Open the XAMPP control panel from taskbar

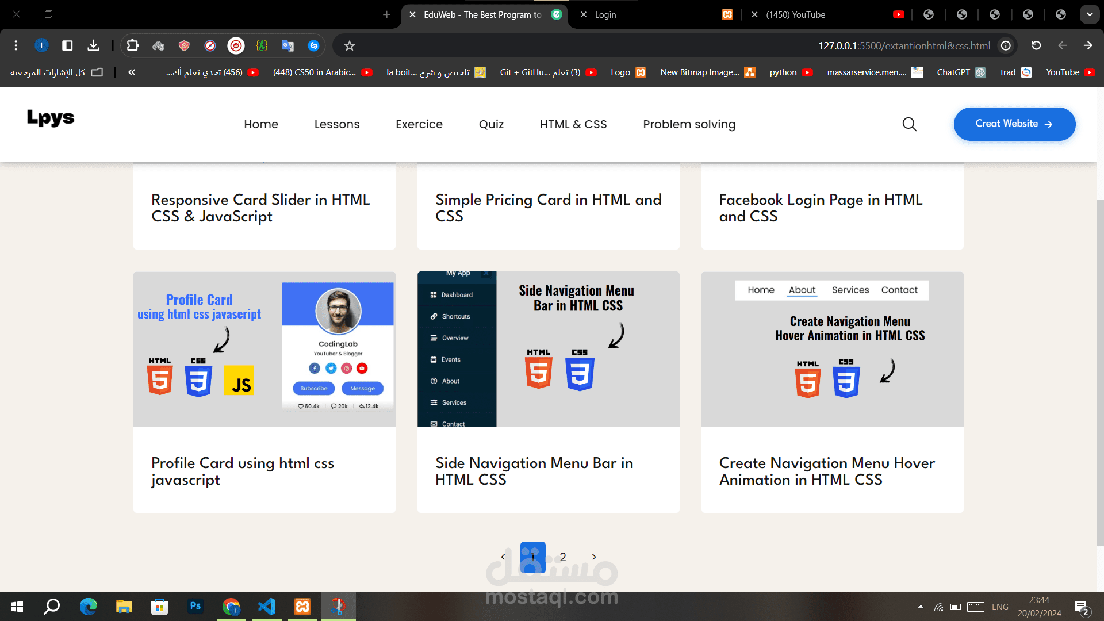302,606
